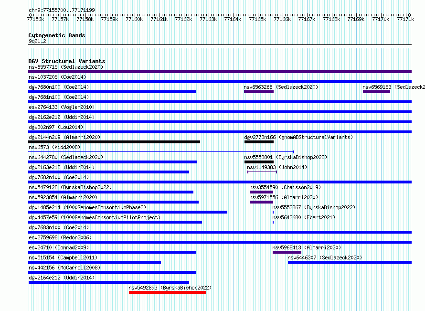Image resolution: width=425 pixels, height=311 pixels.
Task: Click the 77170k ruler tick label
Action: pos(381,19)
